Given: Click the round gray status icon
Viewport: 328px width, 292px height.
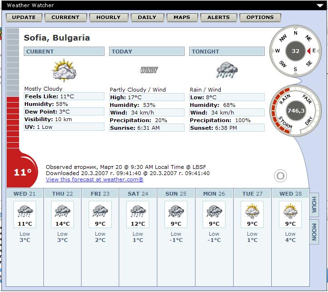Looking at the screenshot, I should (x=281, y=176).
